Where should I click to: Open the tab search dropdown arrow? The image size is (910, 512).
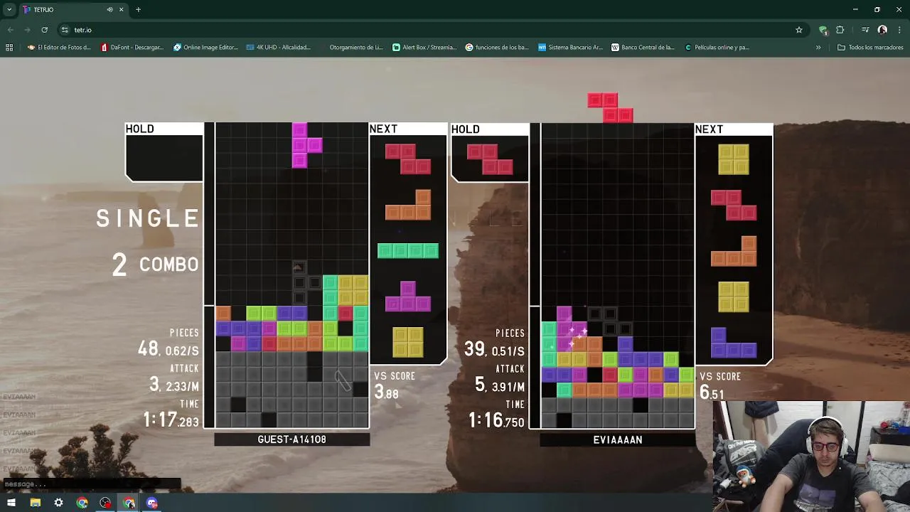[9, 9]
